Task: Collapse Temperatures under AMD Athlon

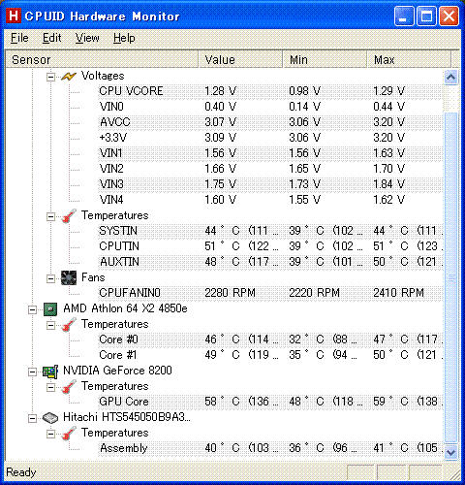Action: point(50,325)
